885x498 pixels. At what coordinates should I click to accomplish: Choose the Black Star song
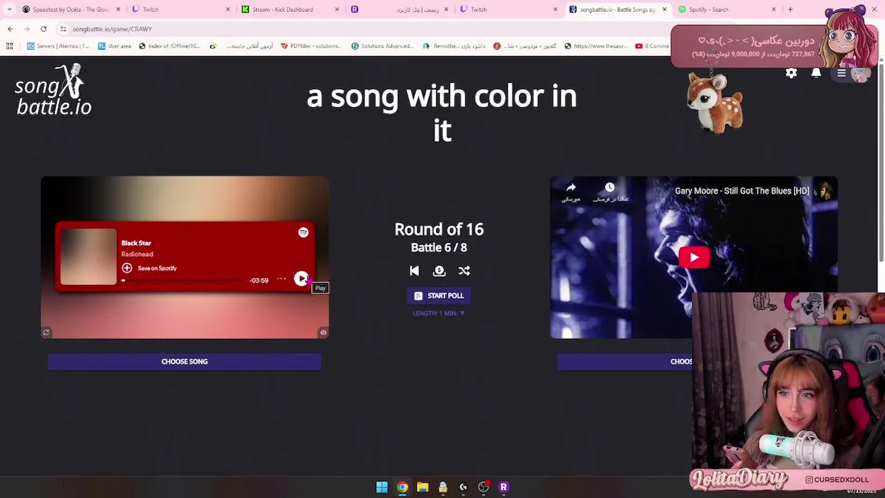click(x=185, y=361)
